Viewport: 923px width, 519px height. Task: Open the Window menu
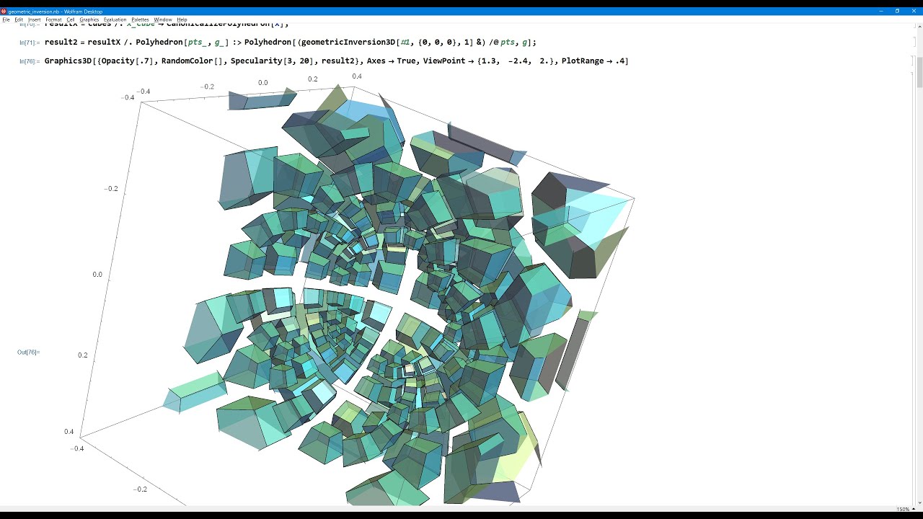click(x=163, y=19)
